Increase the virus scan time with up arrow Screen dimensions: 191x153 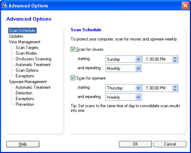[175, 58]
